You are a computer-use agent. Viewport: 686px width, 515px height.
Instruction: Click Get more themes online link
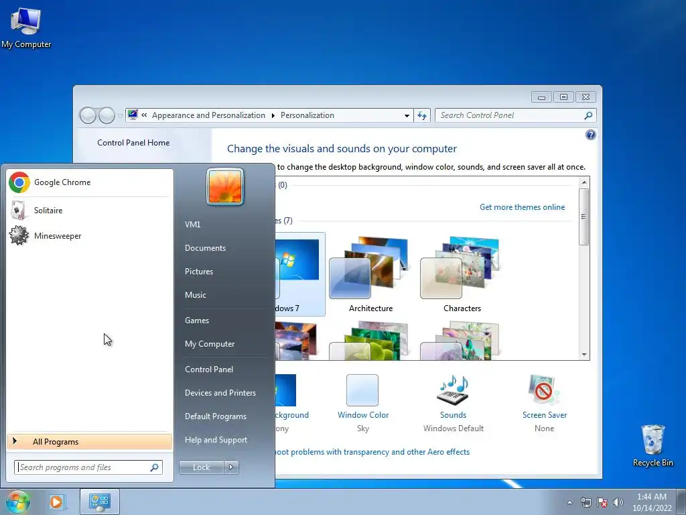522,207
